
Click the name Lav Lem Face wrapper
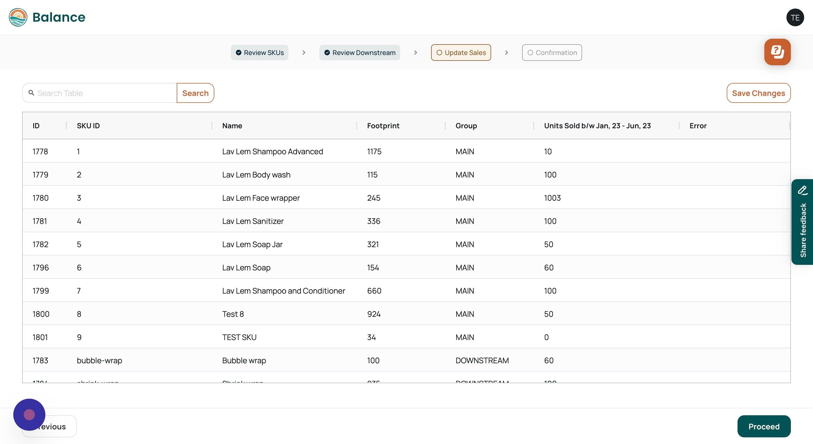click(261, 198)
